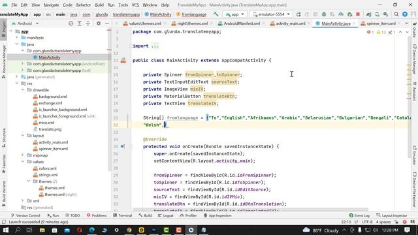Open the Logcat tool window
Screen dimensions: 418x235
click(x=165, y=215)
